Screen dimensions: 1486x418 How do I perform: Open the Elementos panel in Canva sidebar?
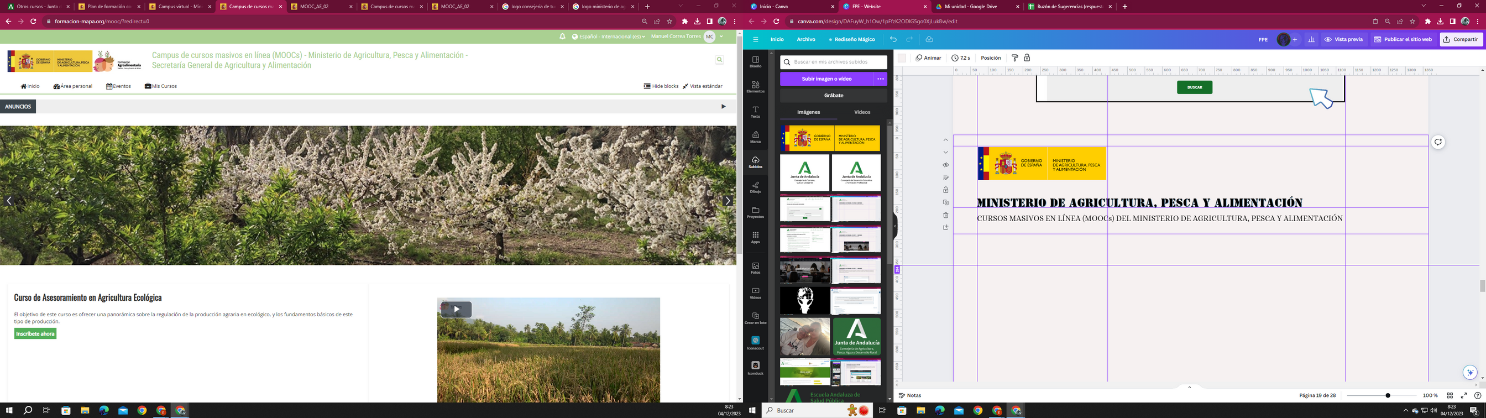(x=755, y=87)
